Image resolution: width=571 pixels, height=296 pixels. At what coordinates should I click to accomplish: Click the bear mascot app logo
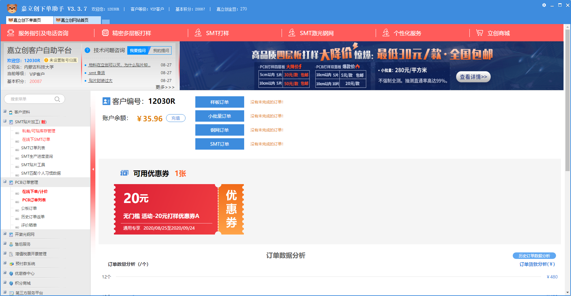pos(12,8)
